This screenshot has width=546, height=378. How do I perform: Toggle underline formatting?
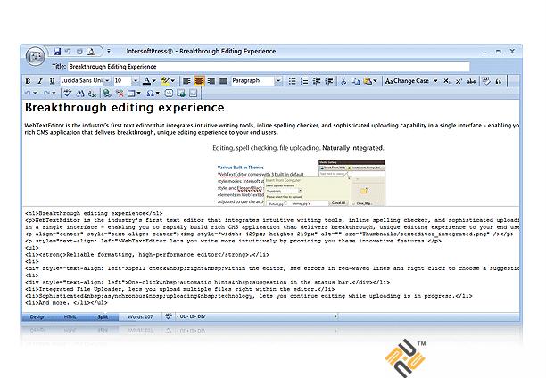click(x=52, y=81)
